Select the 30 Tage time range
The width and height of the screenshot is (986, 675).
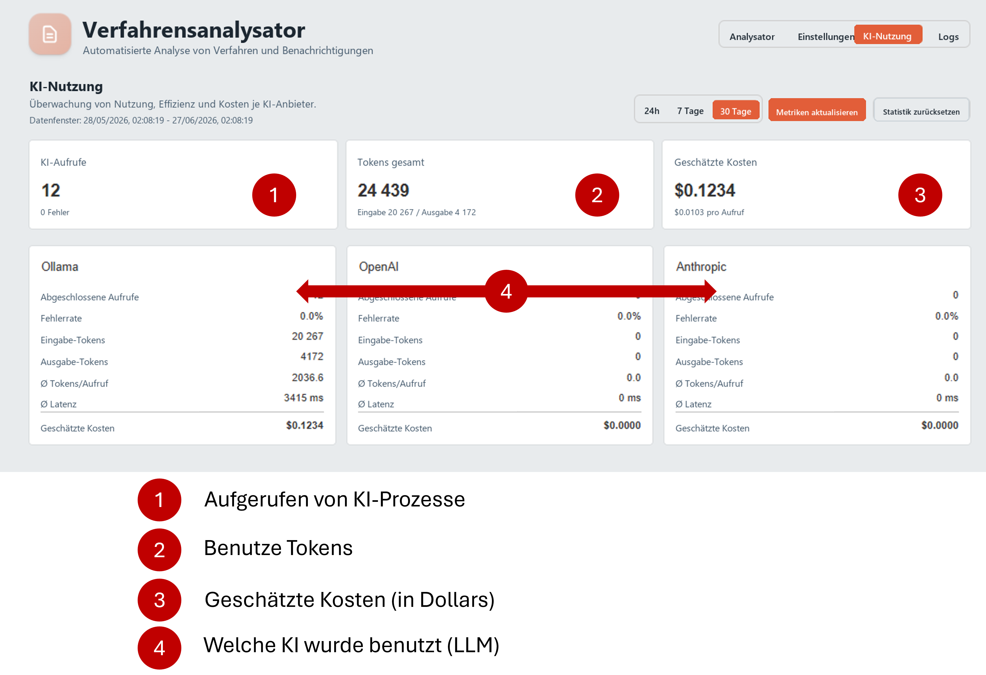pos(736,111)
